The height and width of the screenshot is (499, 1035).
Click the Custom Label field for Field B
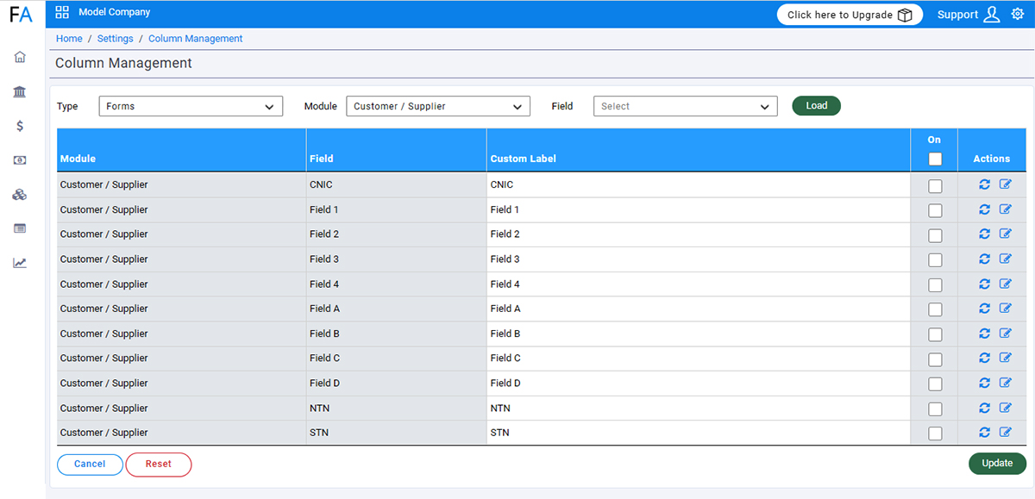tap(699, 334)
